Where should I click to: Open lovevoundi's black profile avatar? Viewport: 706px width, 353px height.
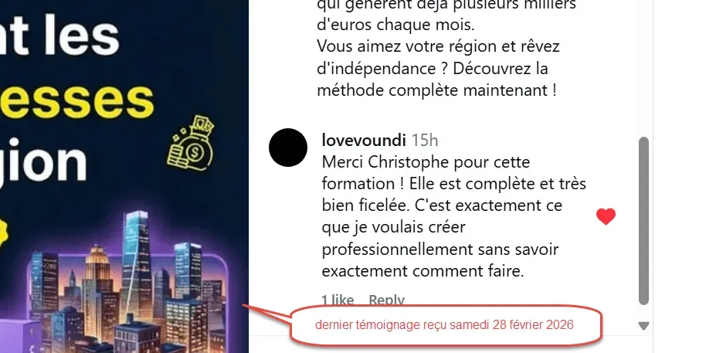[288, 148]
